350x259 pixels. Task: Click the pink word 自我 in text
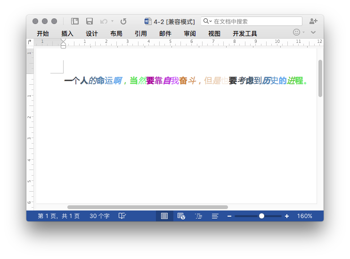(171, 81)
